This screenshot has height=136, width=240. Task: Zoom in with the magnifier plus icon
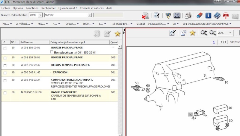pos(204,33)
